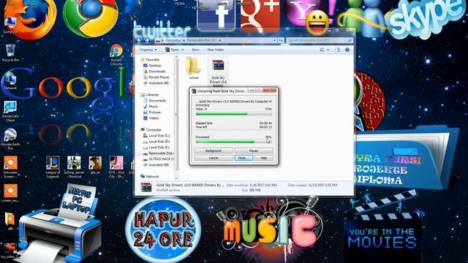
Task: Click the change view icon in Explorer toolbar
Action: [322, 50]
